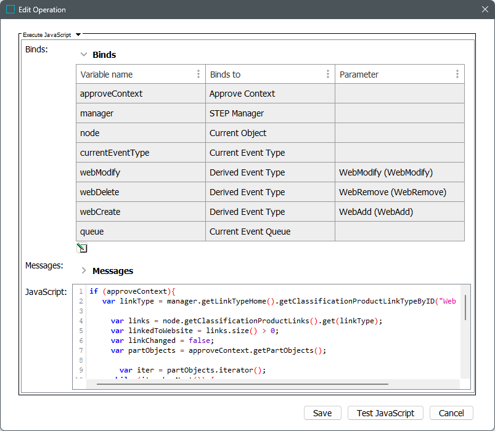Expand the Messages section
The height and width of the screenshot is (431, 495).
point(84,271)
